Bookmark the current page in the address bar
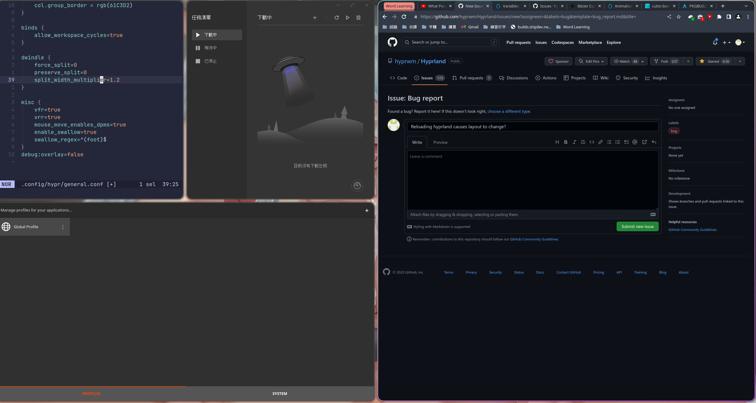756x403 pixels. tap(679, 17)
